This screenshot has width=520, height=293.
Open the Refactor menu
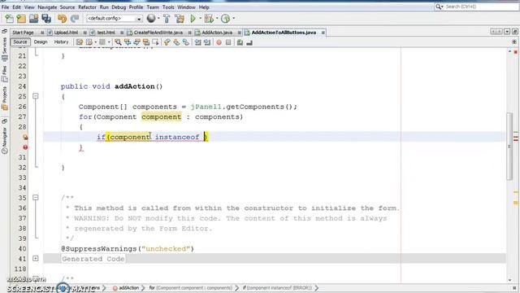[x=87, y=7]
